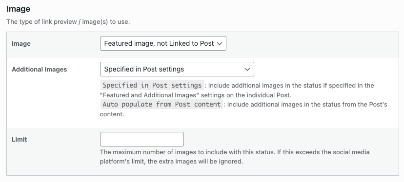404x182 pixels.
Task: Click the 'Specified in Post settings' code label
Action: click(x=152, y=85)
